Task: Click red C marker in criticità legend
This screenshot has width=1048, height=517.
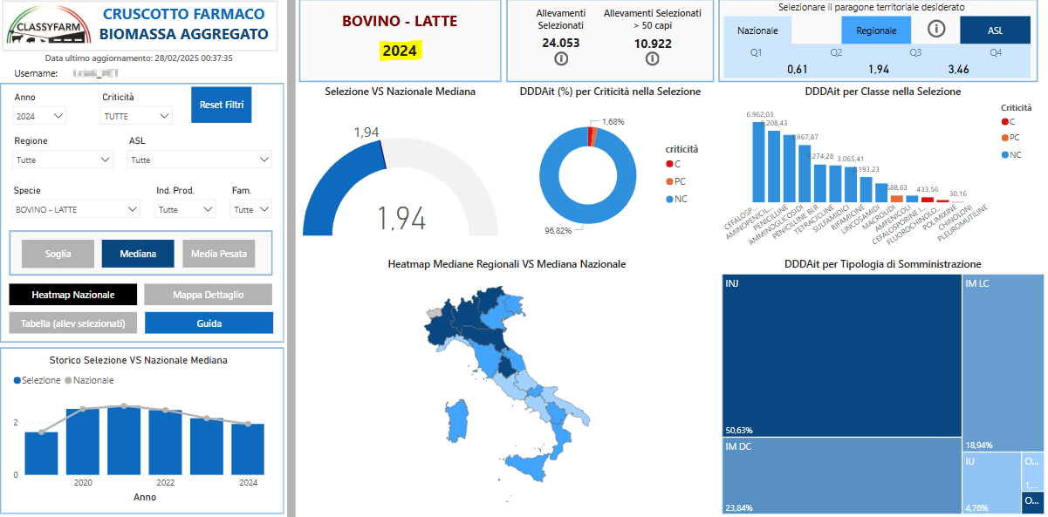Action: click(669, 164)
